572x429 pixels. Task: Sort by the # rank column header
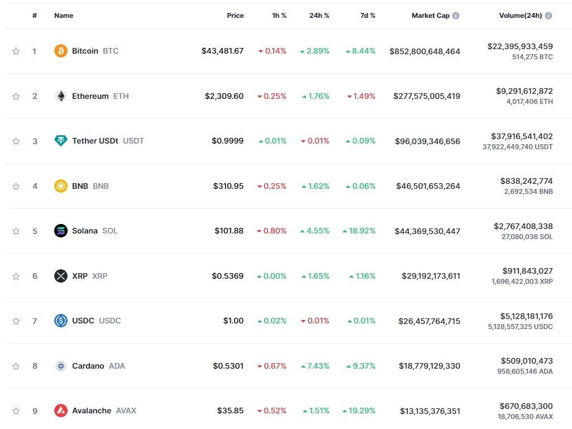pyautogui.click(x=35, y=16)
